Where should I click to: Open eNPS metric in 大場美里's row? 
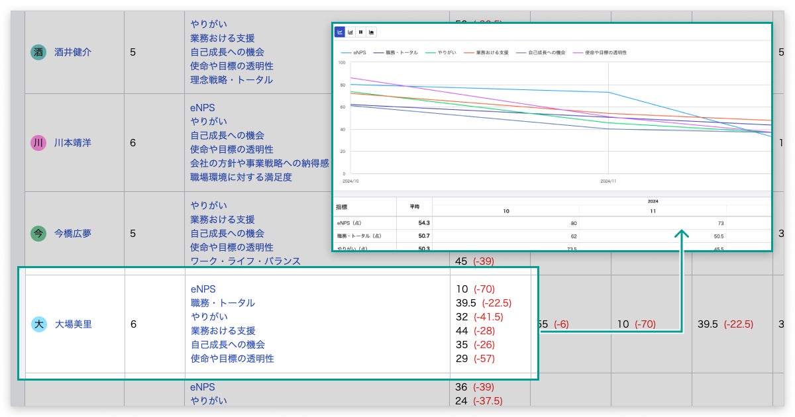[x=203, y=289]
